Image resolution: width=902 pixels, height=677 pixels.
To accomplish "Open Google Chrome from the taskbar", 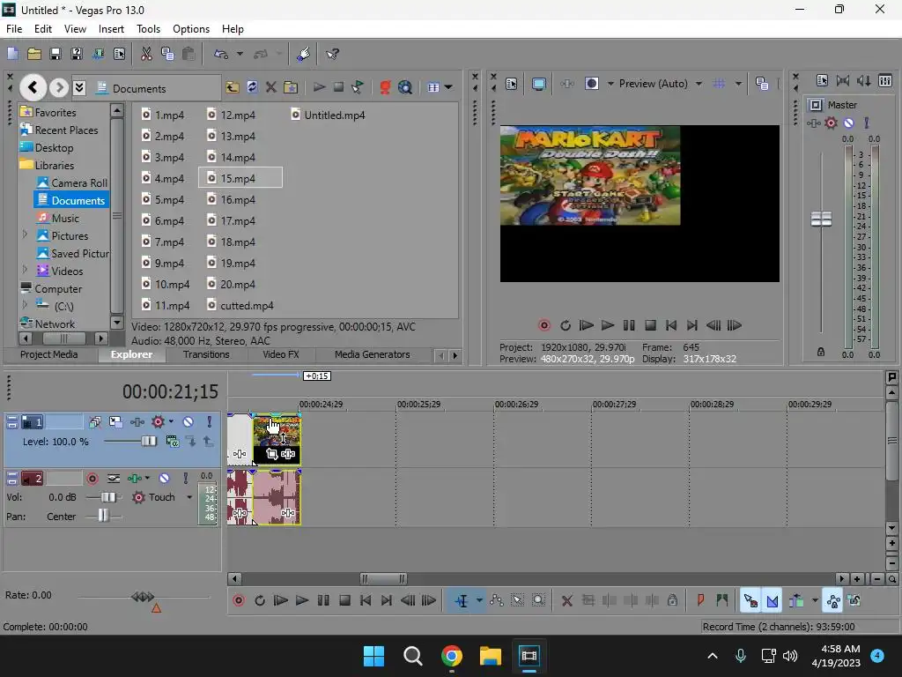I will point(452,656).
